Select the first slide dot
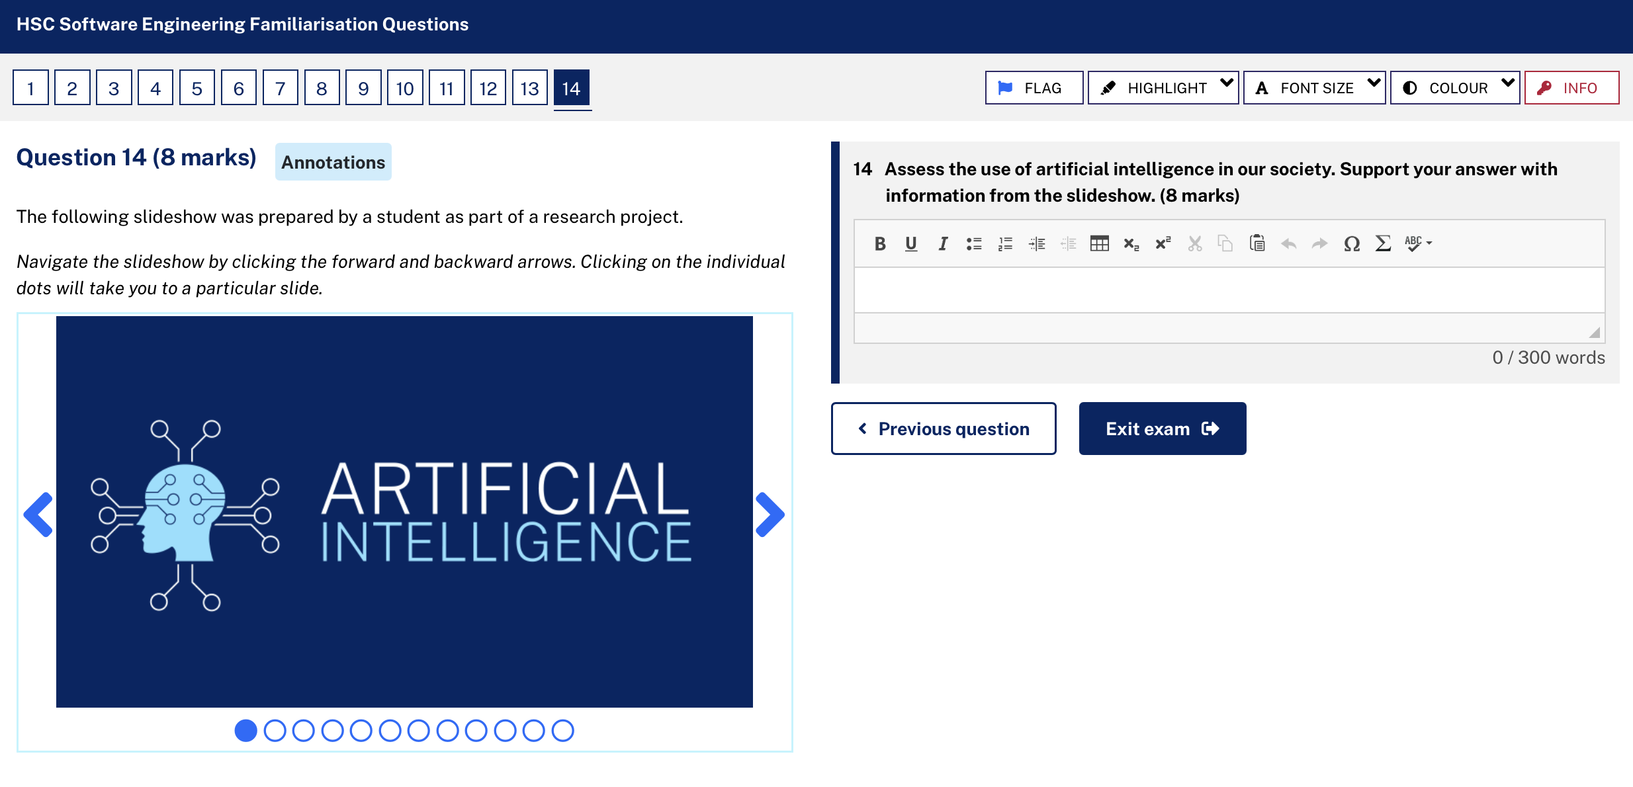This screenshot has height=787, width=1633. point(246,731)
